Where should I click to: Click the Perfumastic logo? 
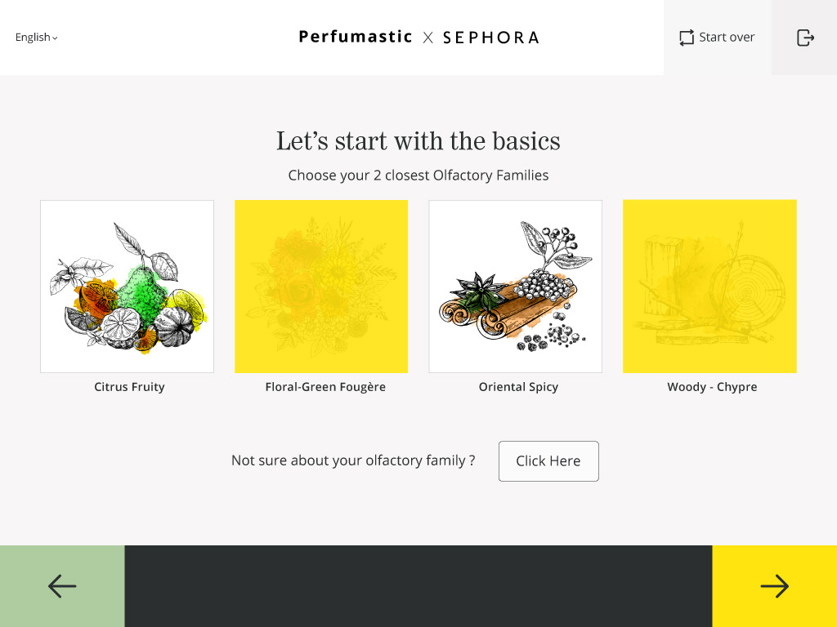point(356,37)
